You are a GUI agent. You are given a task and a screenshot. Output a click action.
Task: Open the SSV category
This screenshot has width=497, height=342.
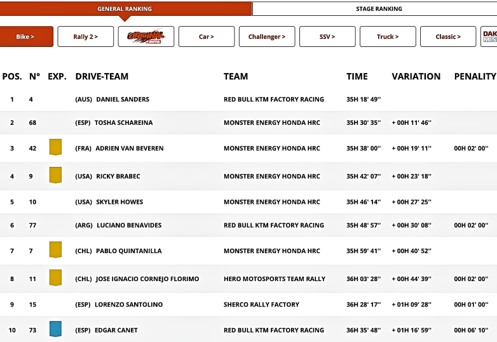327,37
